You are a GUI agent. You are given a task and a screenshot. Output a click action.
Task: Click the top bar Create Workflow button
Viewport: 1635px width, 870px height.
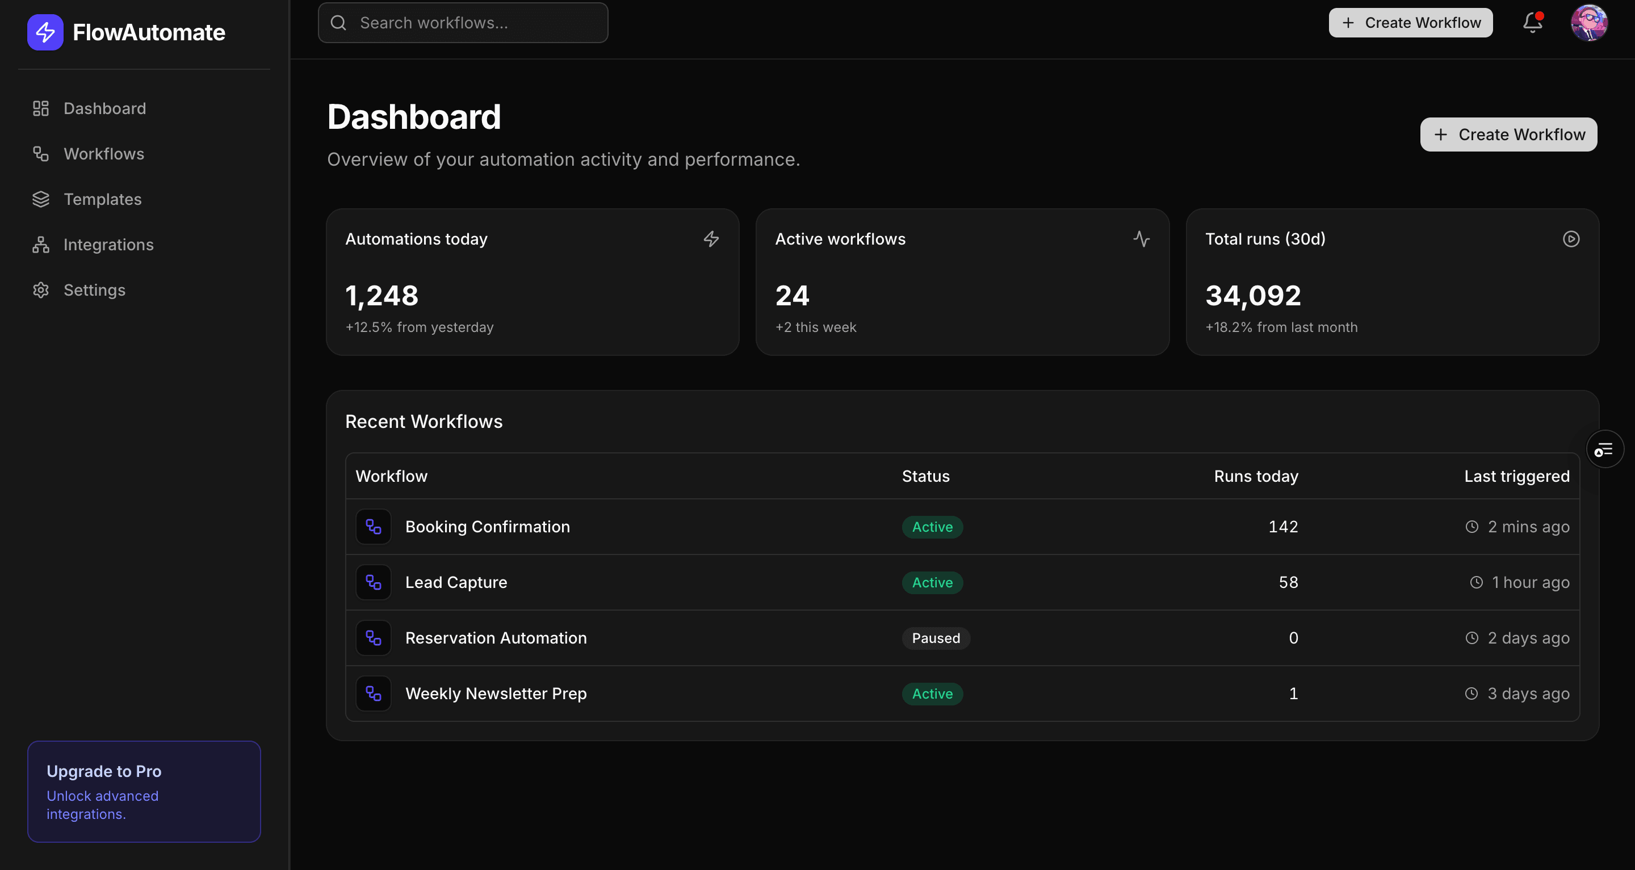[x=1410, y=23]
